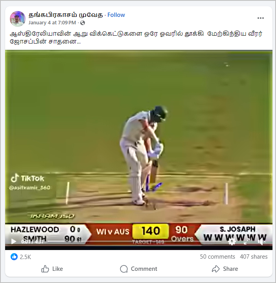Screen dimensions: 276x283
Task: Open the three-dot post options menu
Action: click(260, 18)
